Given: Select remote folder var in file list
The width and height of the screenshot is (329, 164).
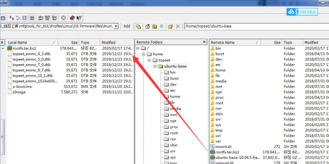Looking at the screenshot, I should 218,141.
